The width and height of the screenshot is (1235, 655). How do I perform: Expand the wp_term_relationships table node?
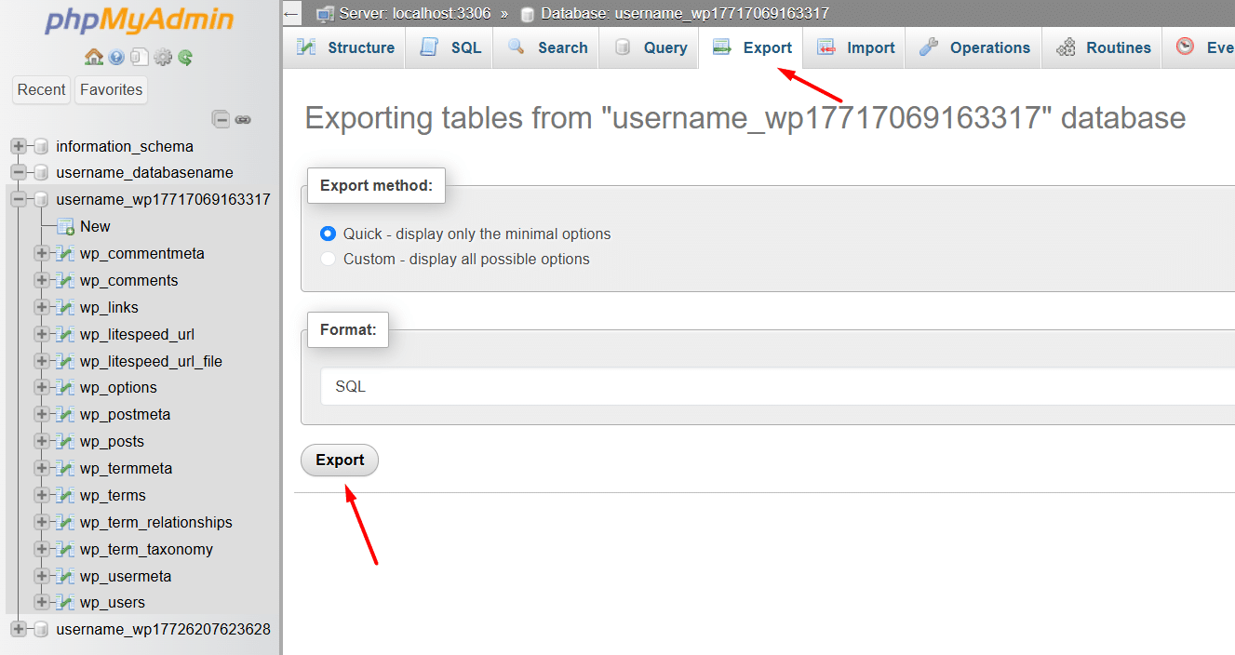click(42, 522)
